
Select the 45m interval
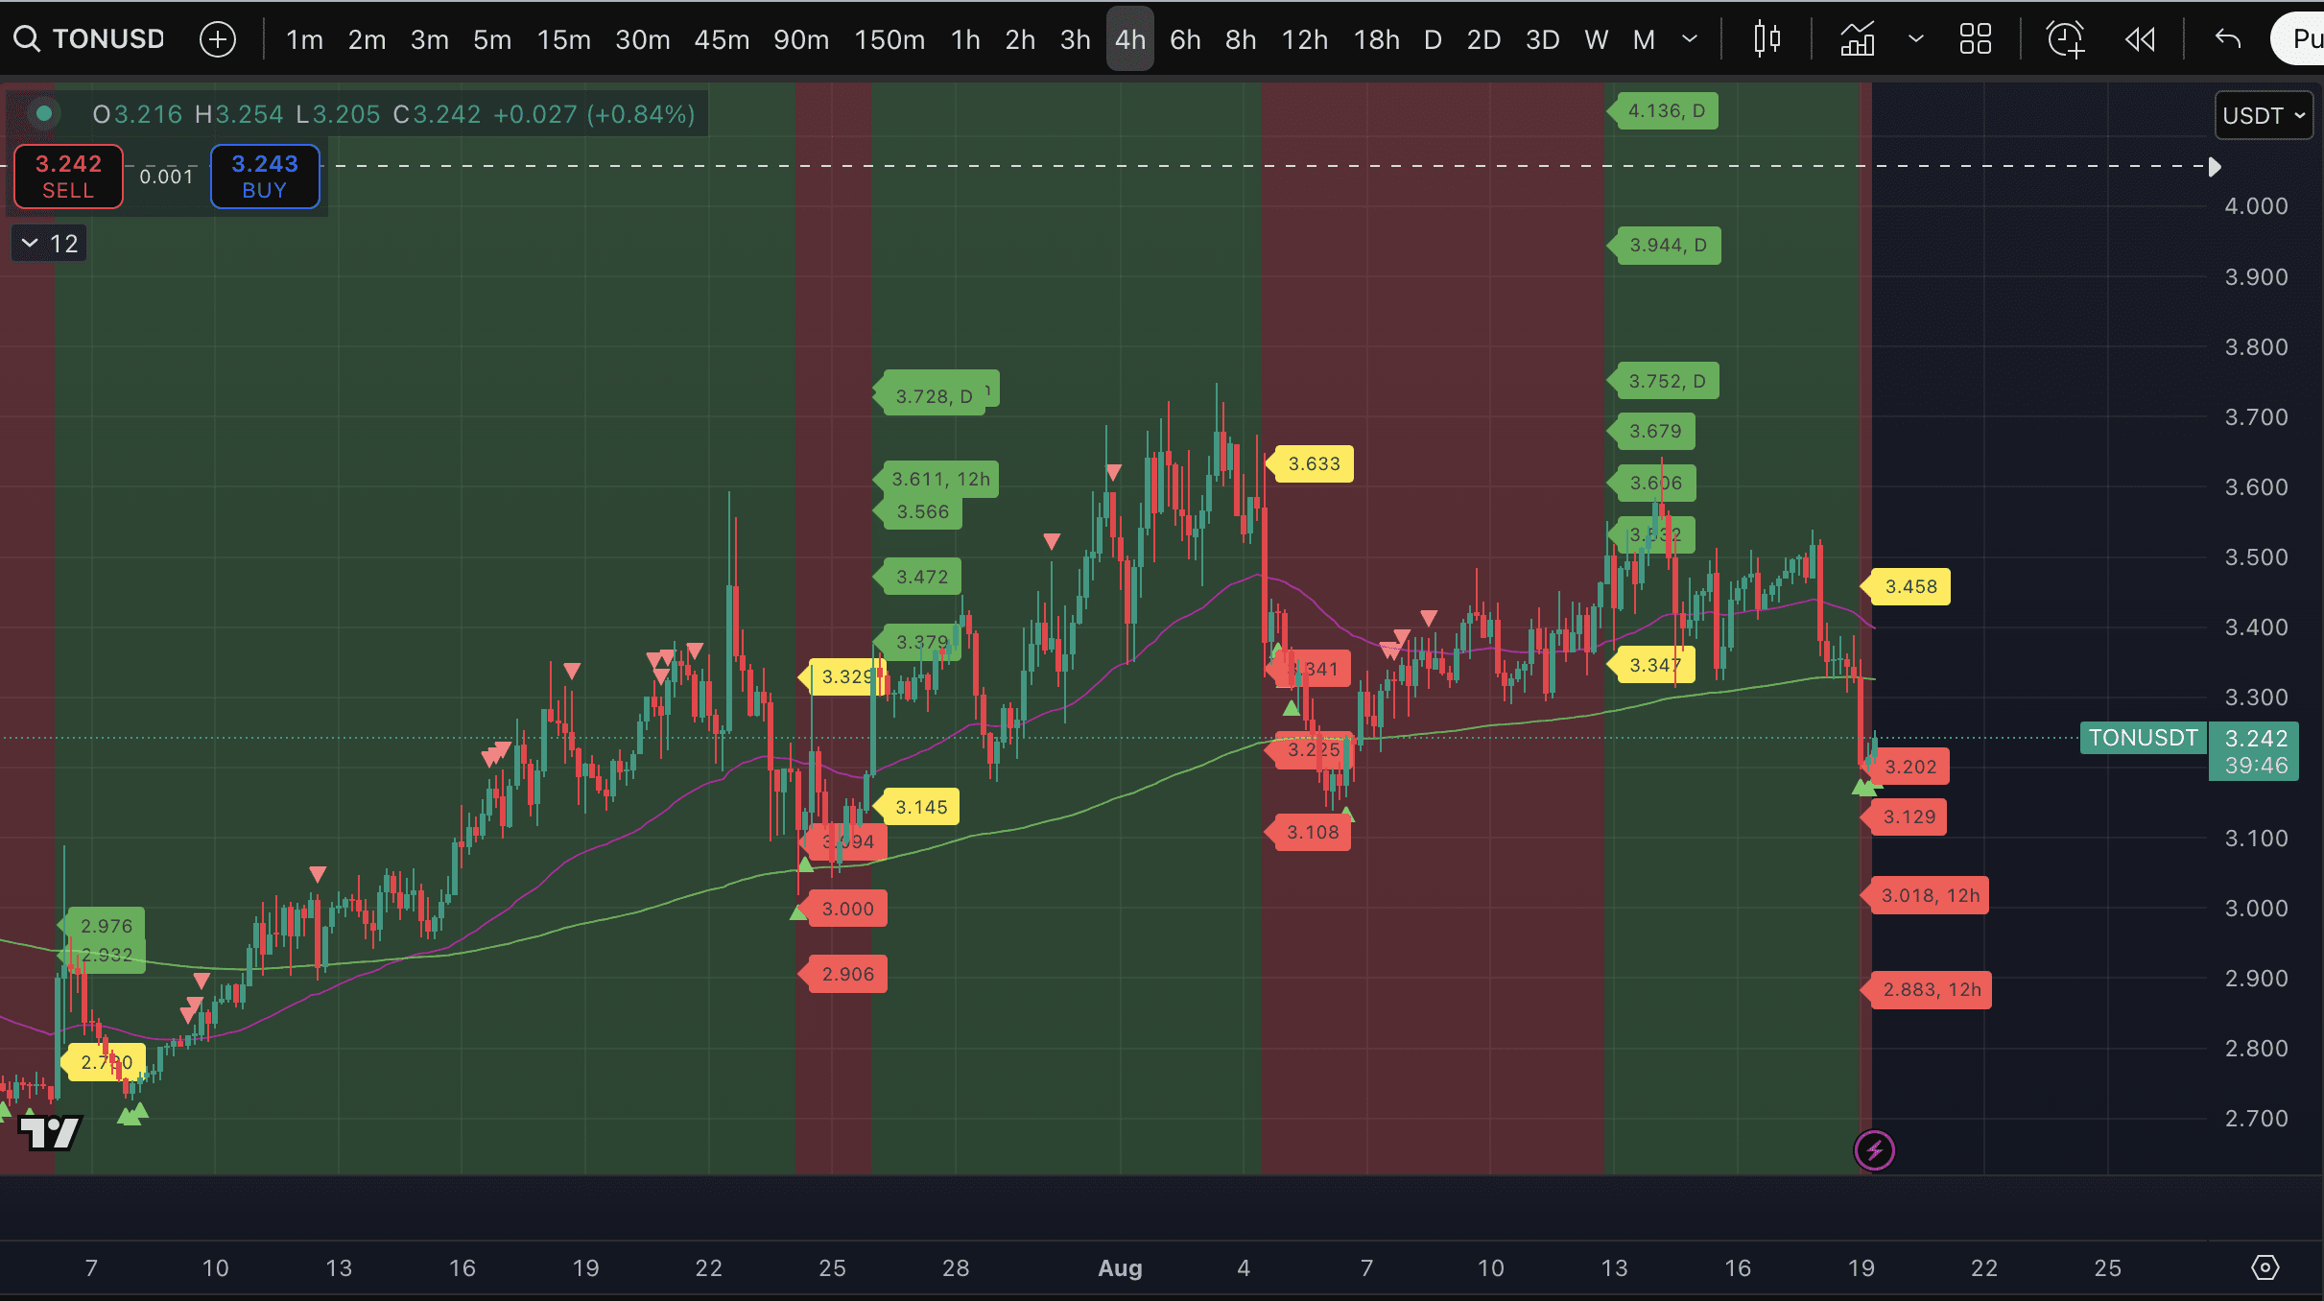point(722,39)
